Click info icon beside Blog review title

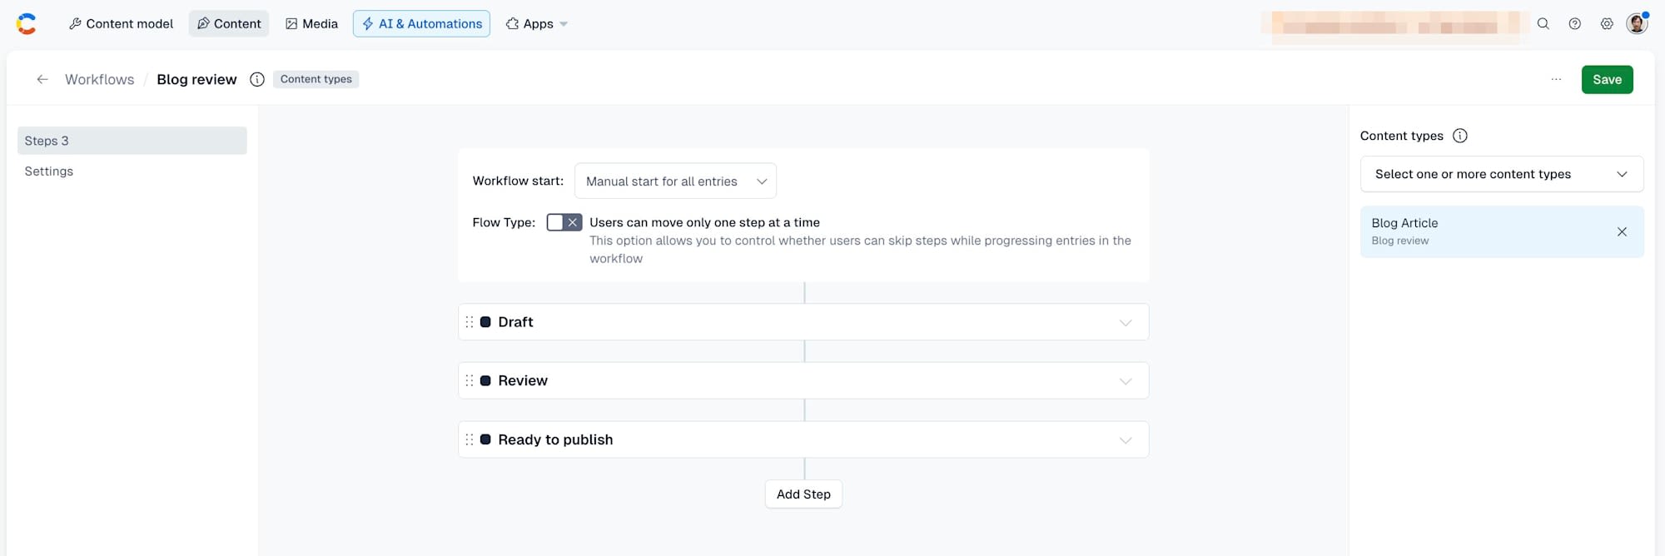257,79
